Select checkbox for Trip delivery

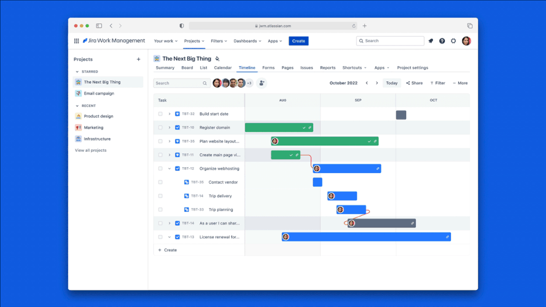160,196
